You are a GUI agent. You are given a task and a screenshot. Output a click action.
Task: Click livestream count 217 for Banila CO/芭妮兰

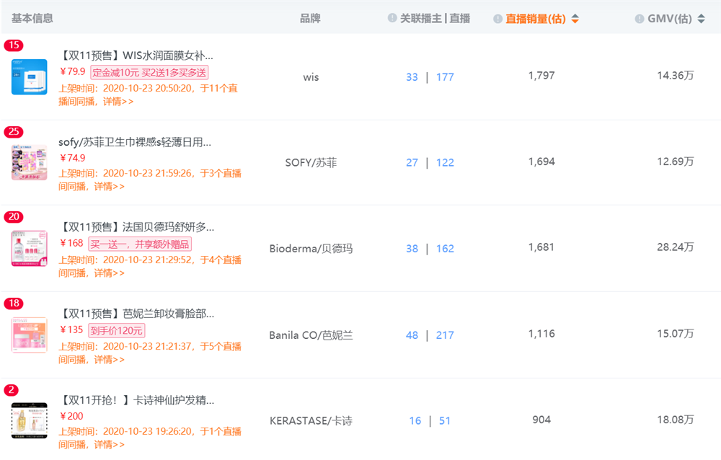[x=445, y=335]
